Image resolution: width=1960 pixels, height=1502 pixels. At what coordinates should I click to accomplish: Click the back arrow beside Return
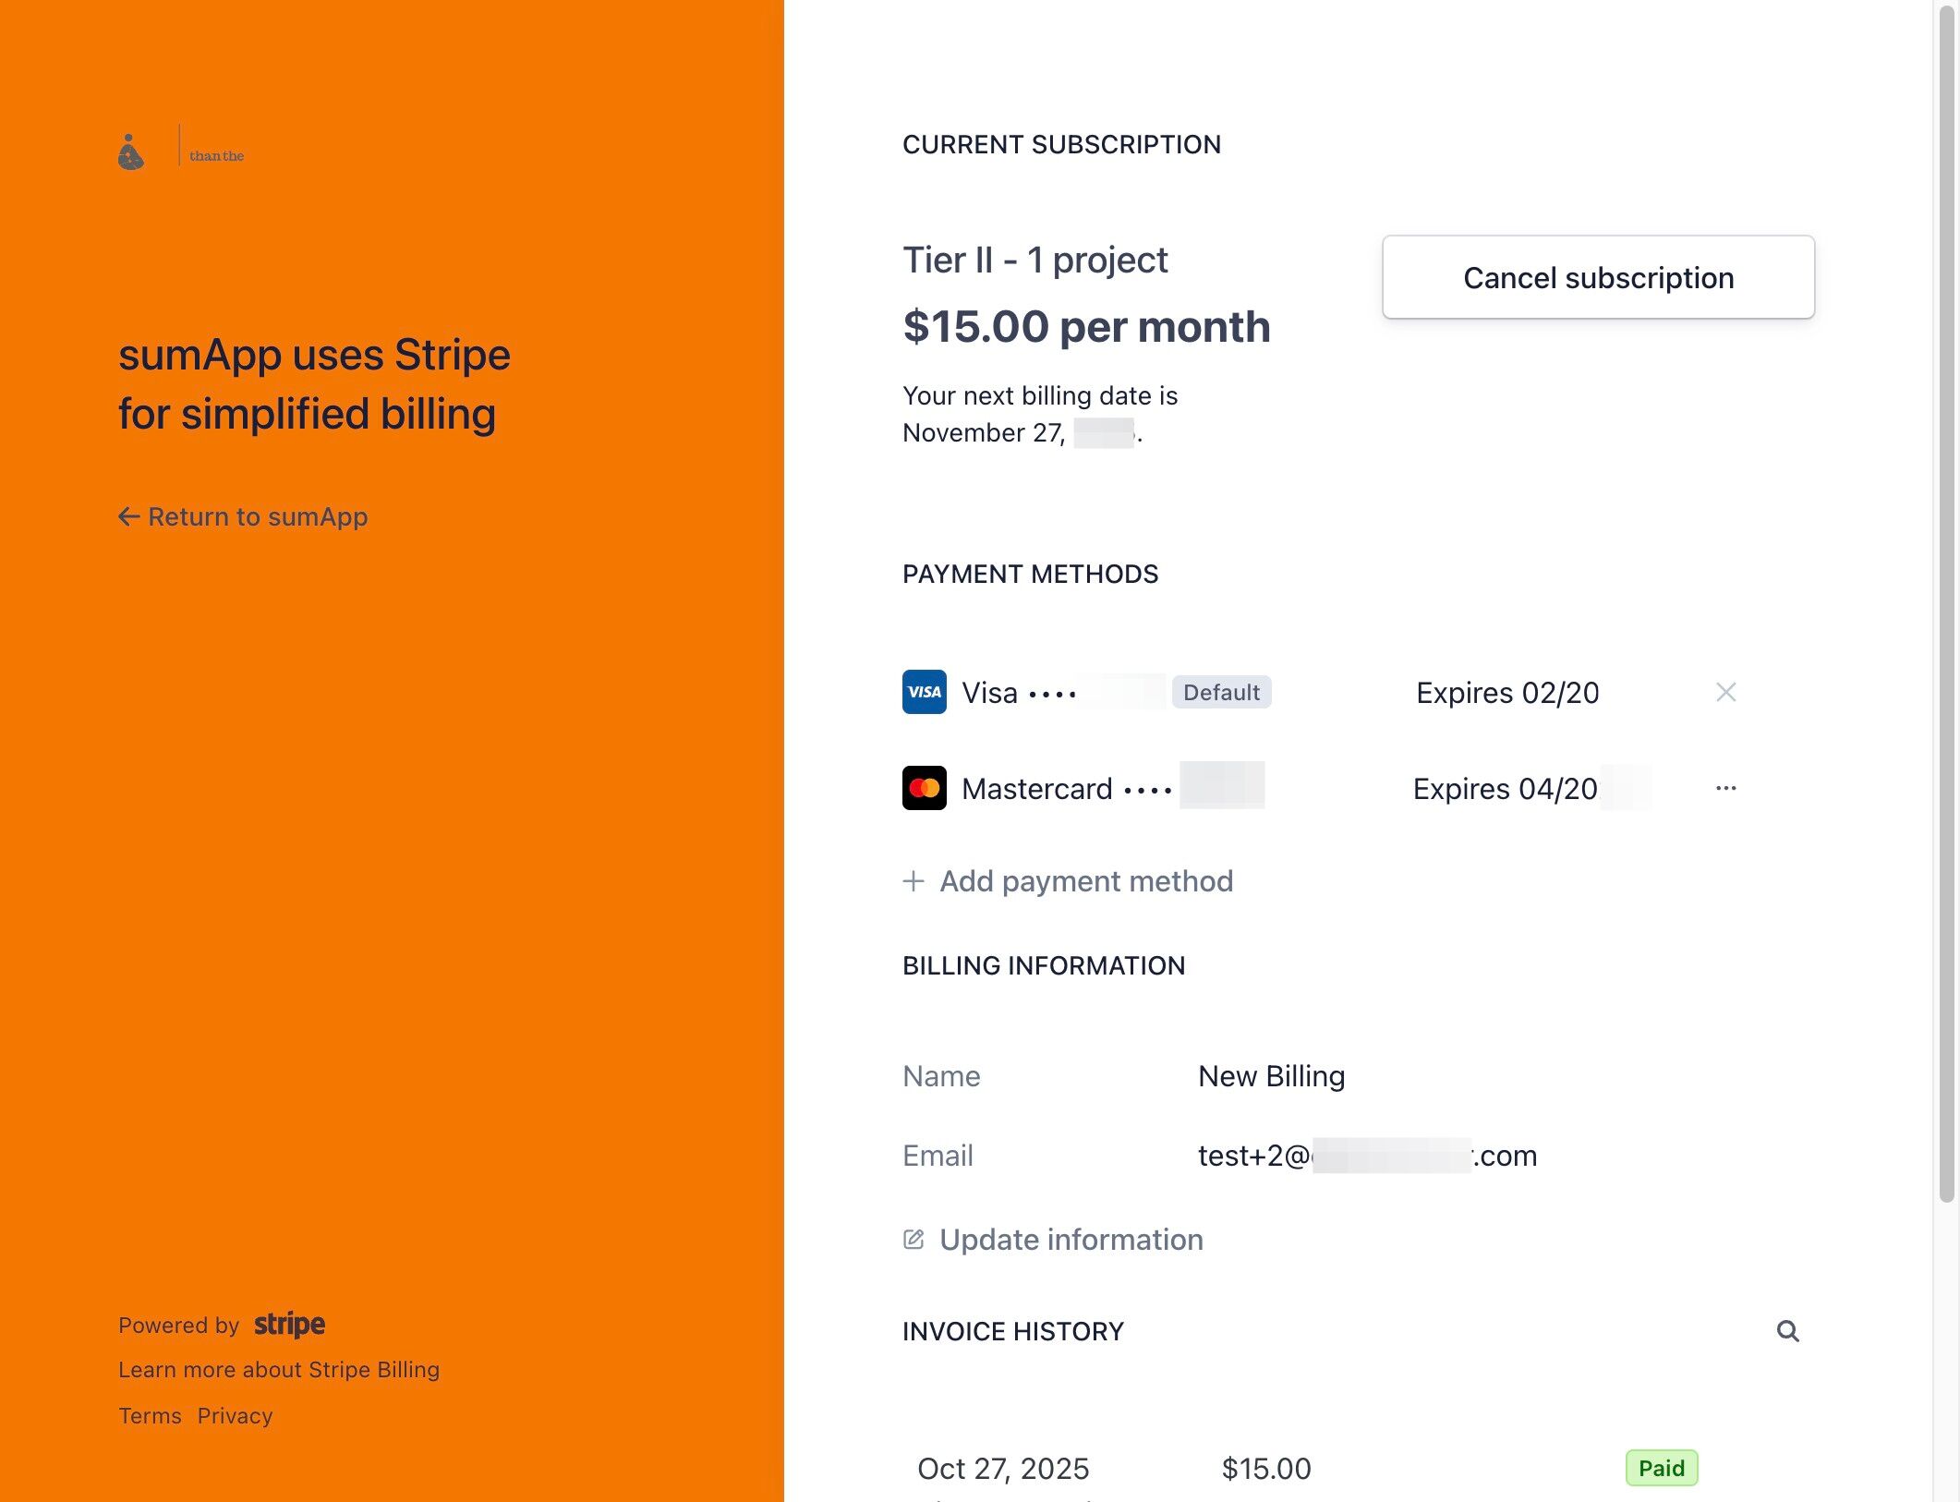point(129,517)
